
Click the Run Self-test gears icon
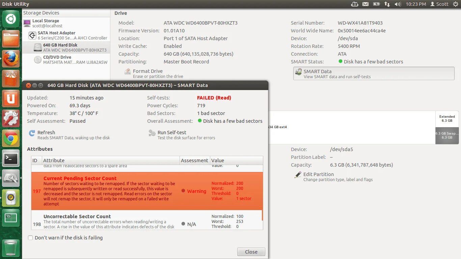click(x=152, y=133)
